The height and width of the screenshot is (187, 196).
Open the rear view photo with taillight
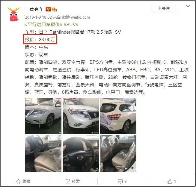[x=118, y=116]
